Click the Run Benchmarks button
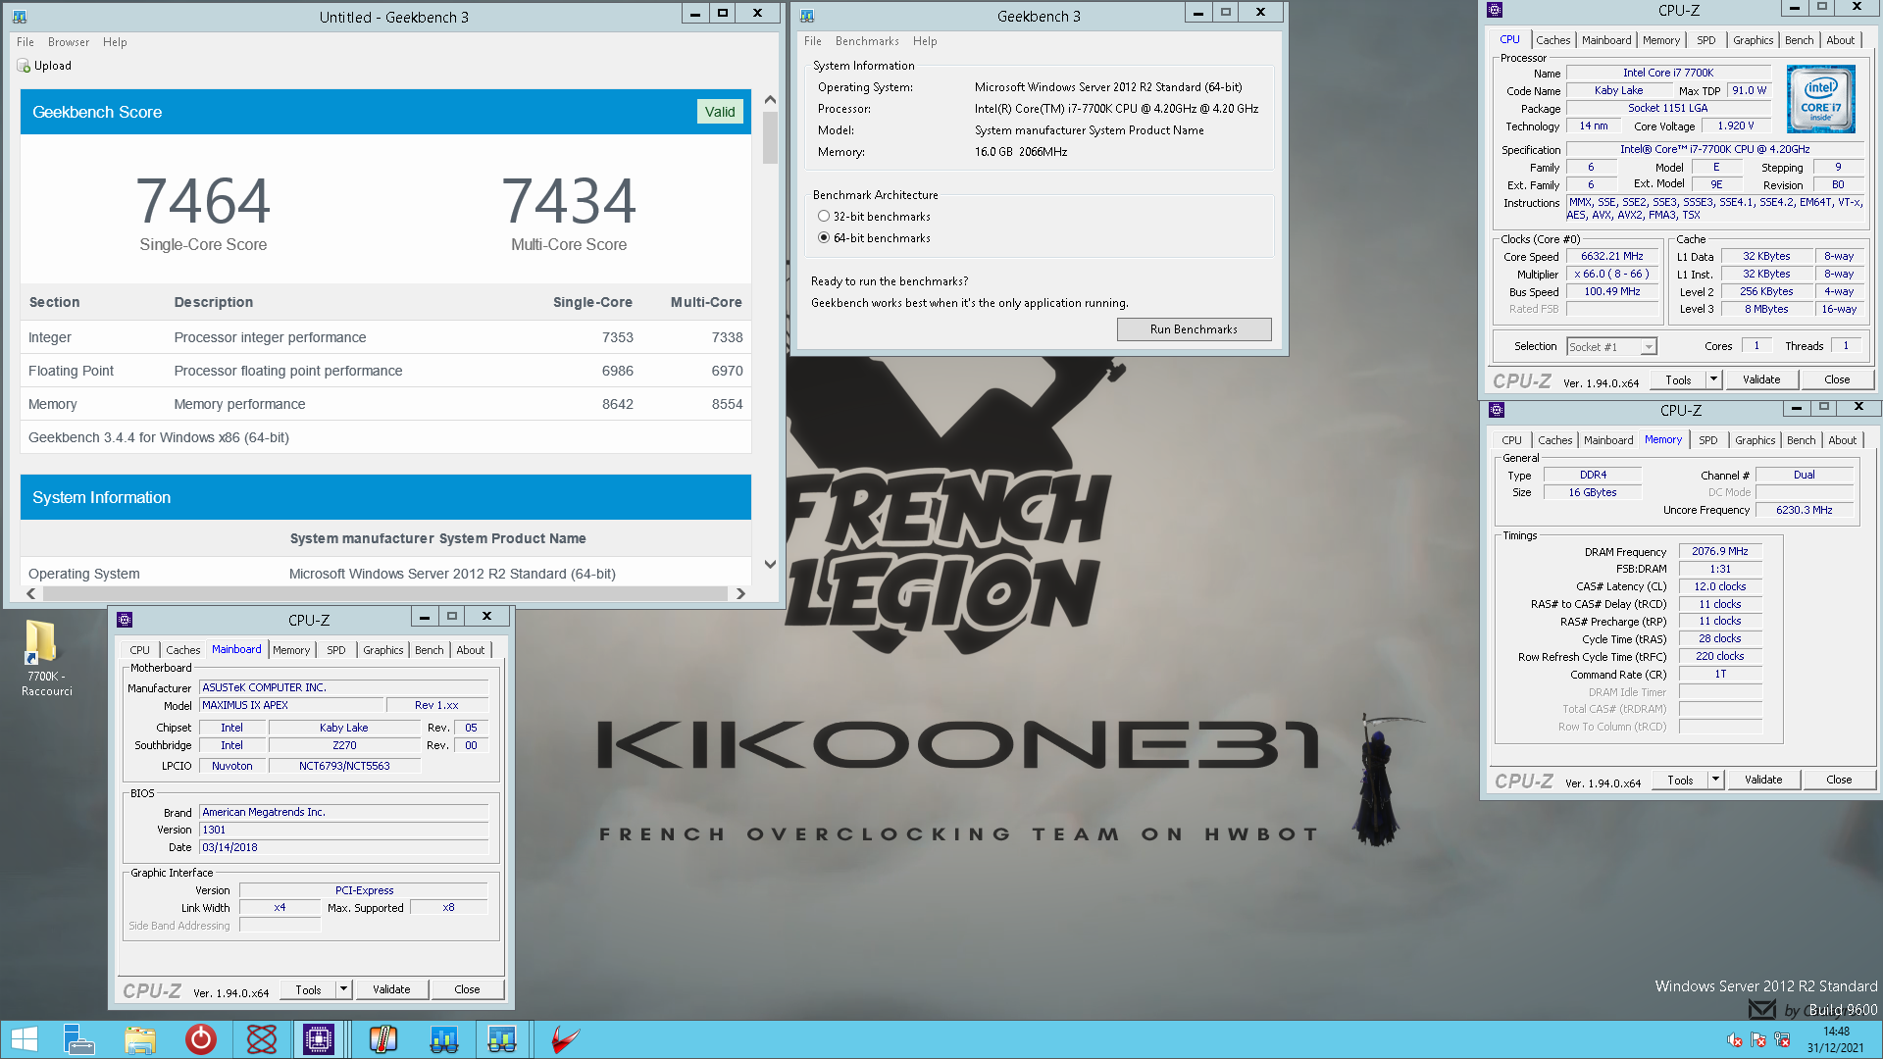The image size is (1883, 1059). [x=1194, y=329]
